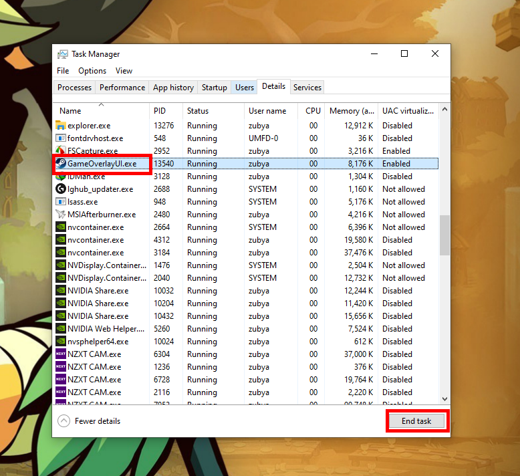This screenshot has width=520, height=476.
Task: Switch to the Services tab
Action: [307, 87]
